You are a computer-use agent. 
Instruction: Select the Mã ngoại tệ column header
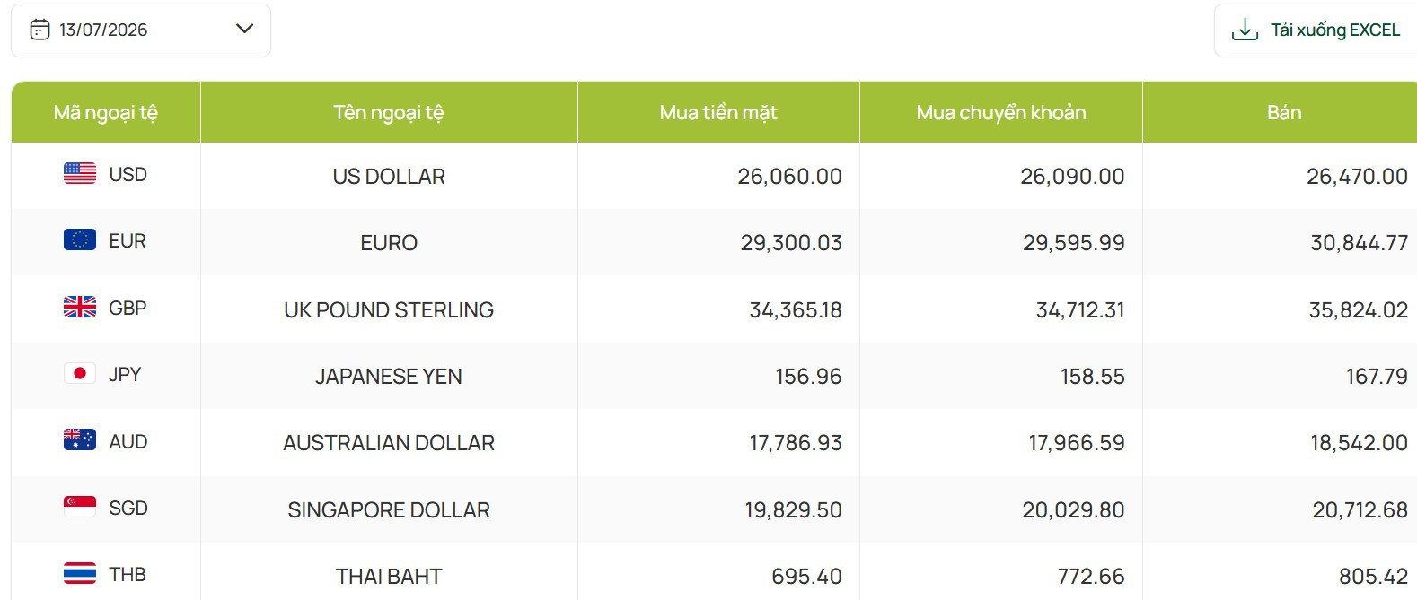[x=106, y=112]
